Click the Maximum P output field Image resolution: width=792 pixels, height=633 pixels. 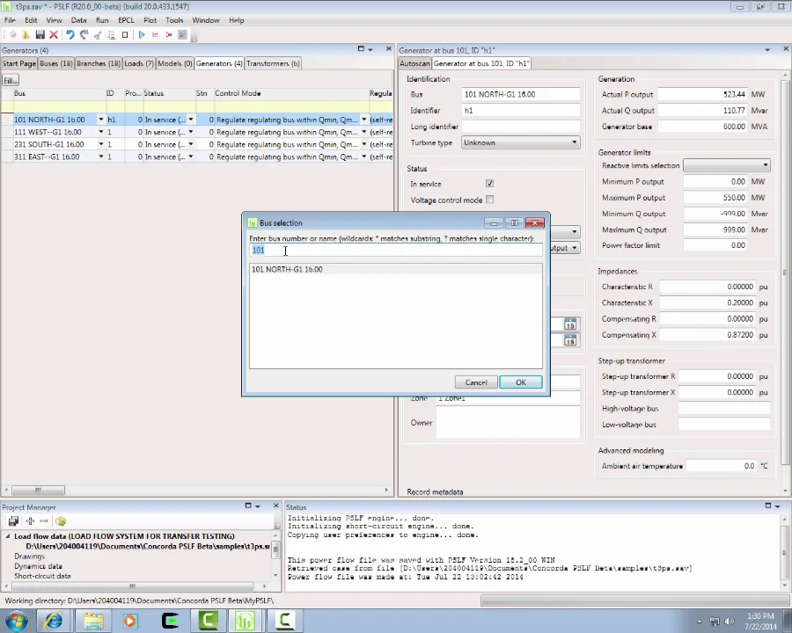tap(715, 197)
